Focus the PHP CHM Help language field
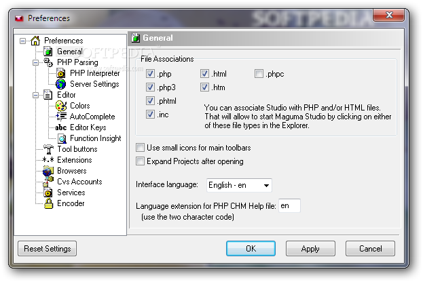 coord(289,206)
